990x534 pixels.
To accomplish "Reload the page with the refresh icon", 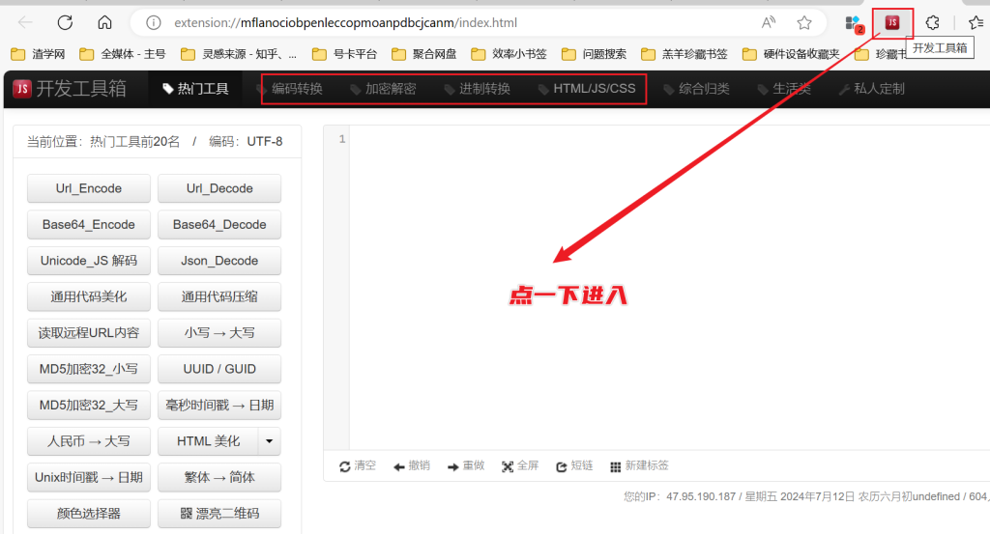I will pos(65,23).
